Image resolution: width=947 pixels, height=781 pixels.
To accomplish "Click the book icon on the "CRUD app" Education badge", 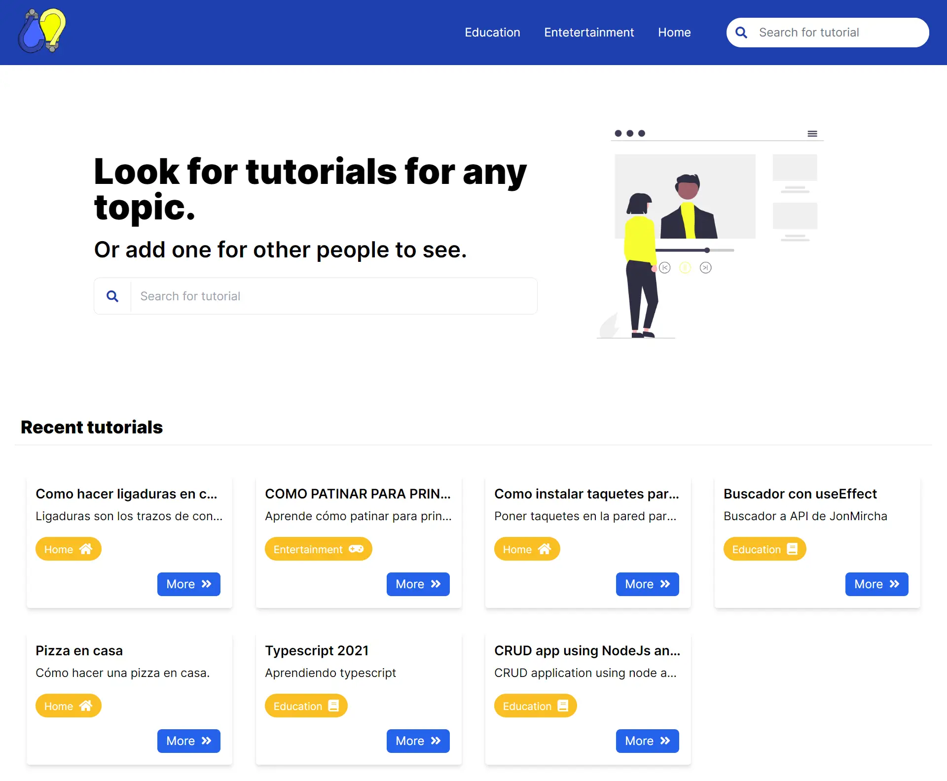I will click(562, 706).
